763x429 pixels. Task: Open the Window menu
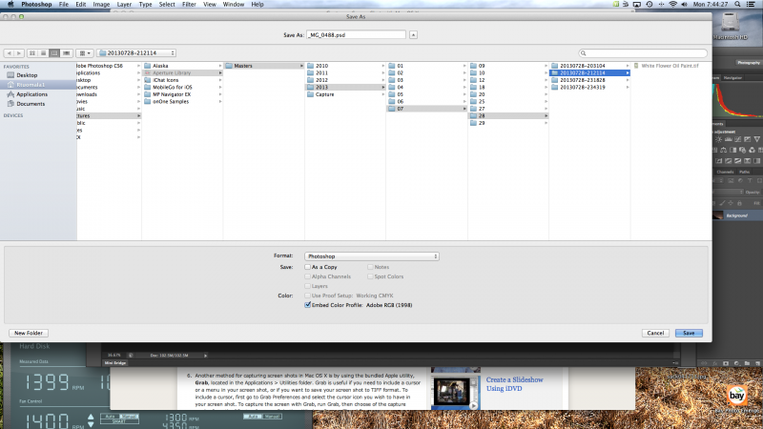point(234,5)
